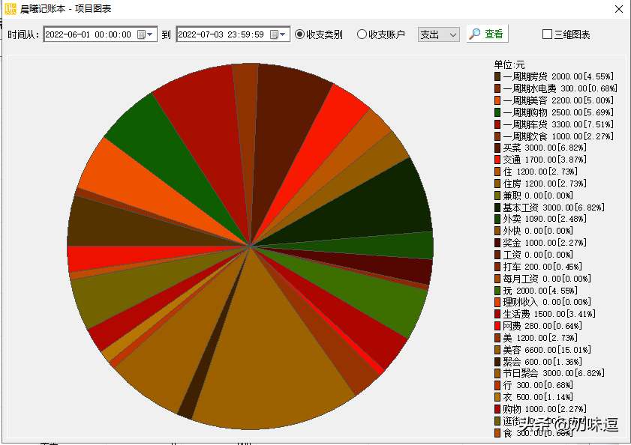
Task: Click the start date text 2022-06-01 00:00:00
Action: point(88,34)
